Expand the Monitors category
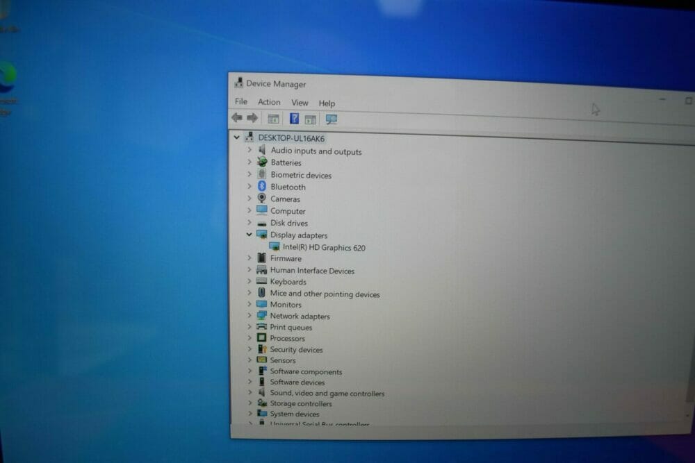Image resolution: width=695 pixels, height=463 pixels. 250,303
